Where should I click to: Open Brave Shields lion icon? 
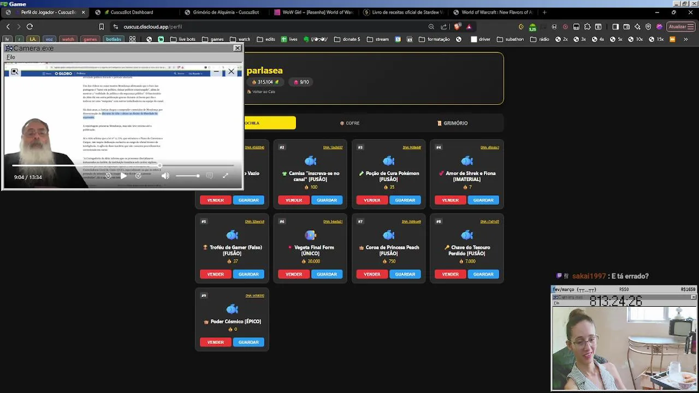pyautogui.click(x=457, y=26)
